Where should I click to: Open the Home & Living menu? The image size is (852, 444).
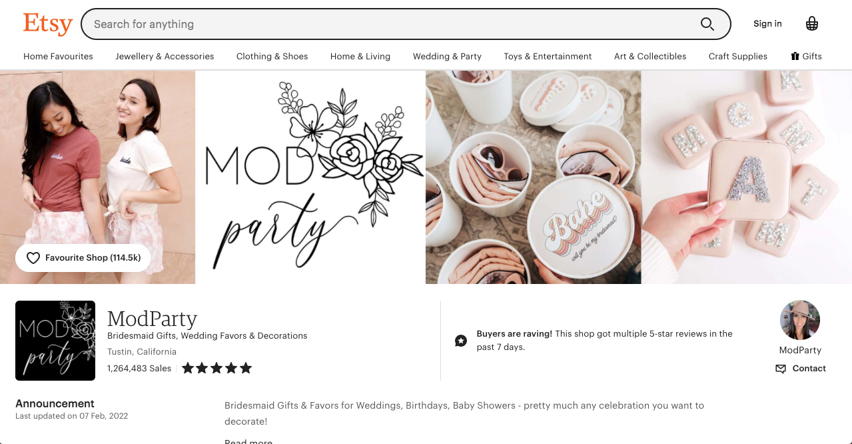(x=360, y=57)
